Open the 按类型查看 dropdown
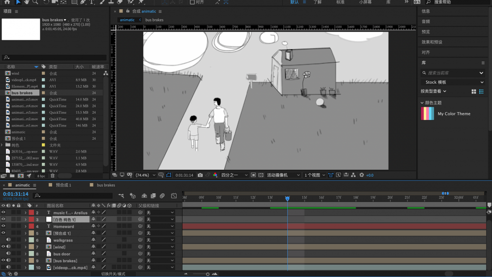492x277 pixels. [x=433, y=92]
